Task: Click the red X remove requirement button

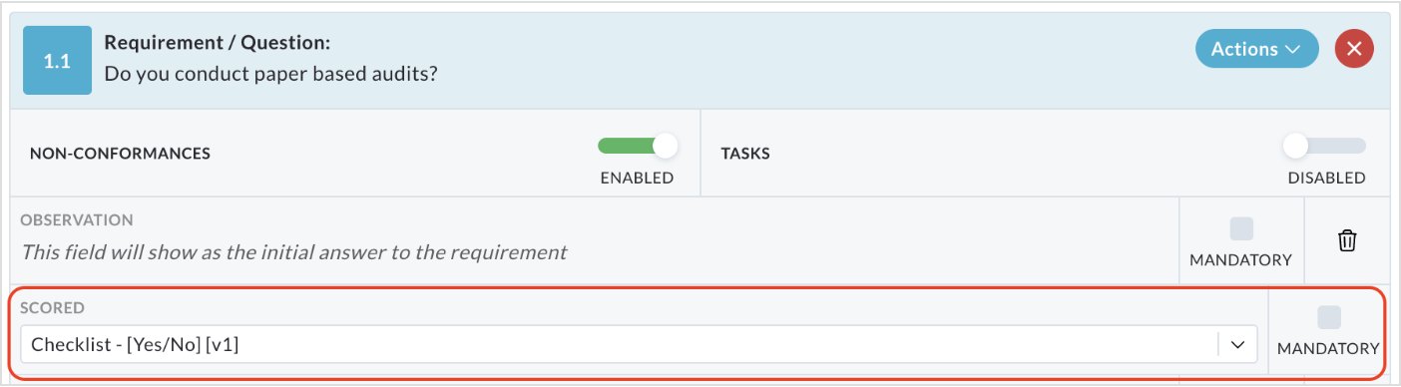Action: point(1354,49)
